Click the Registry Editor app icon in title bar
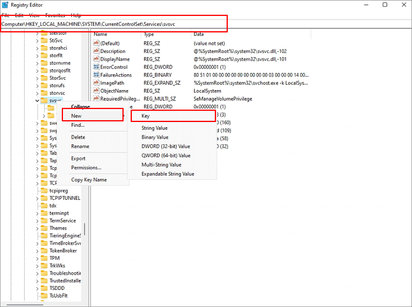 [5, 4]
